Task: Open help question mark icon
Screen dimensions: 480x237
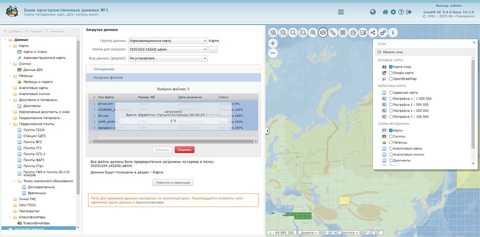Action: (401, 12)
